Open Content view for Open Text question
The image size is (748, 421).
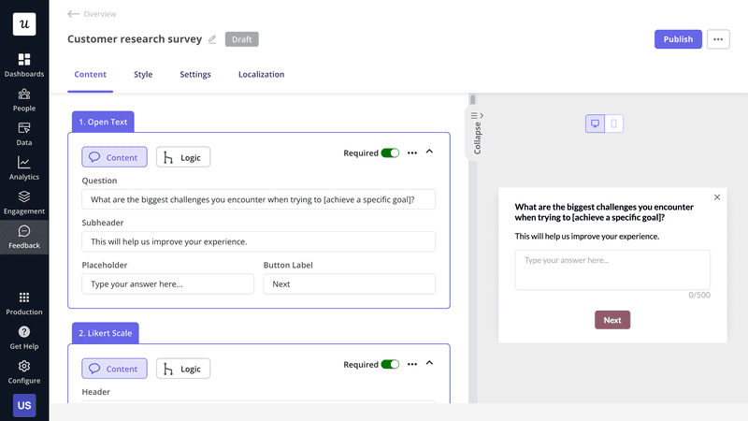(114, 157)
